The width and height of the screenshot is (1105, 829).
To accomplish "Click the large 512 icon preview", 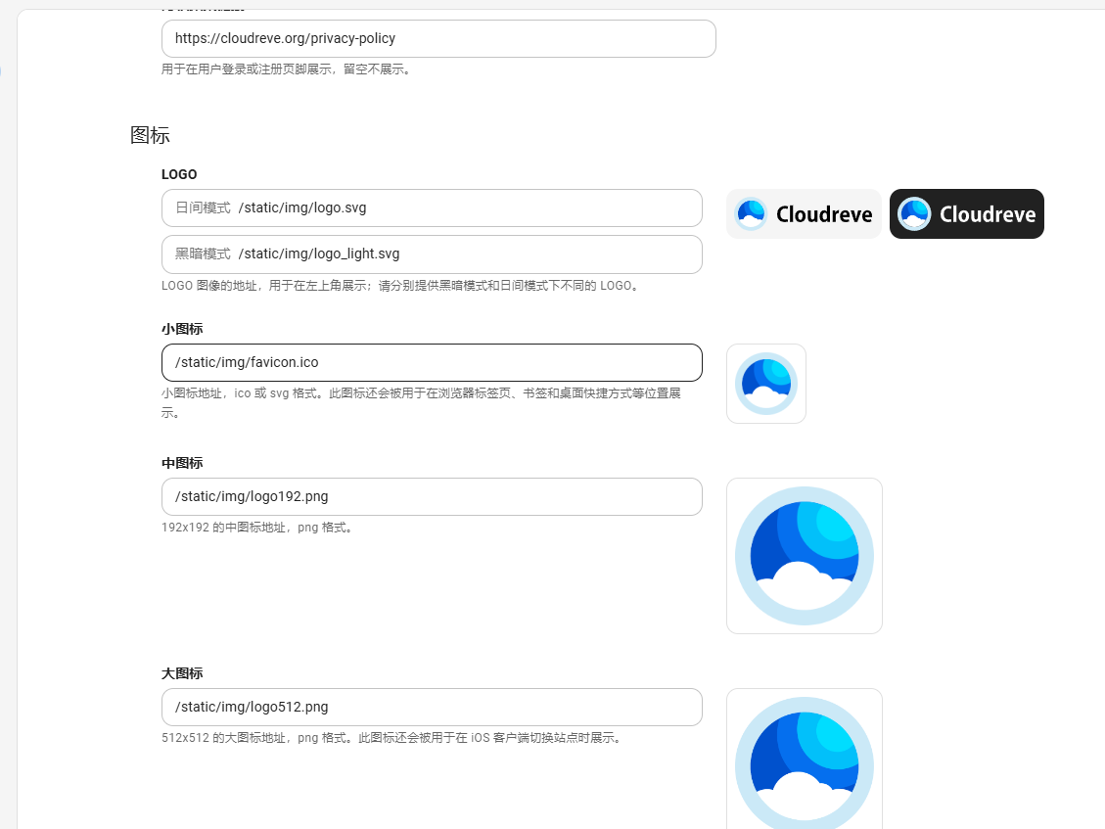I will click(805, 759).
